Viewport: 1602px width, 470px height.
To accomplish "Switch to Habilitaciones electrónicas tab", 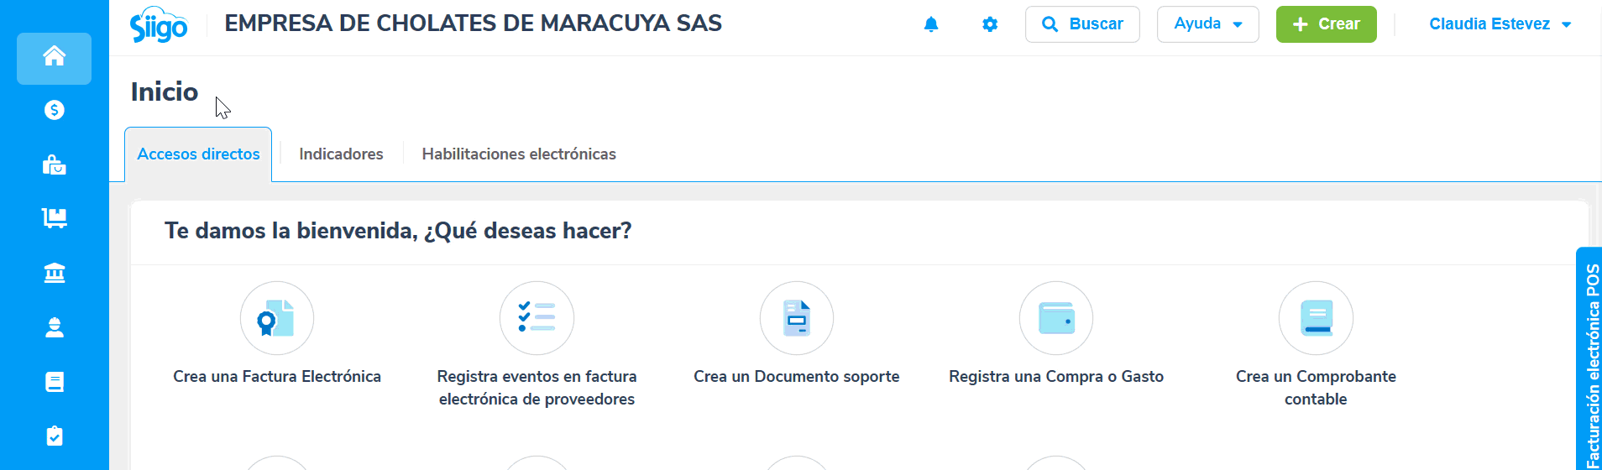I will (519, 154).
